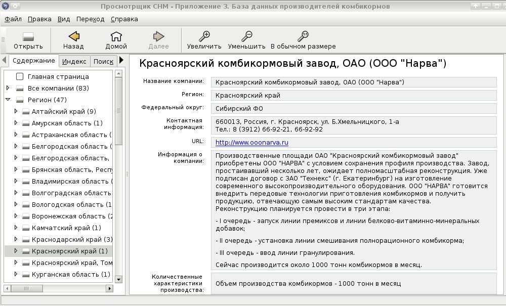Click the Камчатский край book icon
This screenshot has height=306, width=506.
pos(26,228)
